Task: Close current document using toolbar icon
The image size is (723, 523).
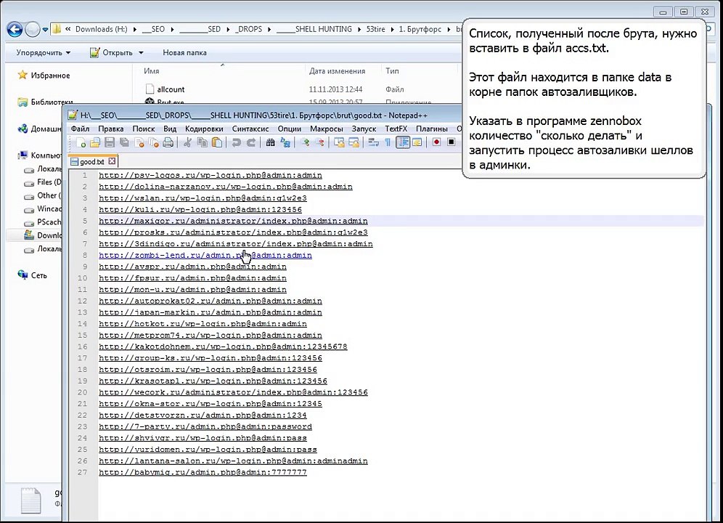Action: click(139, 142)
